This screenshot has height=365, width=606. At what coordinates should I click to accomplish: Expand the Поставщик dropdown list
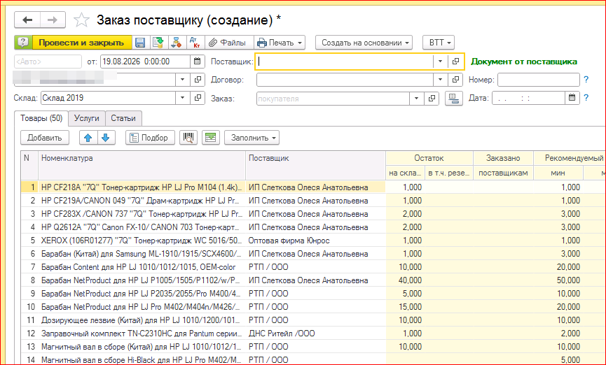pyautogui.click(x=440, y=62)
